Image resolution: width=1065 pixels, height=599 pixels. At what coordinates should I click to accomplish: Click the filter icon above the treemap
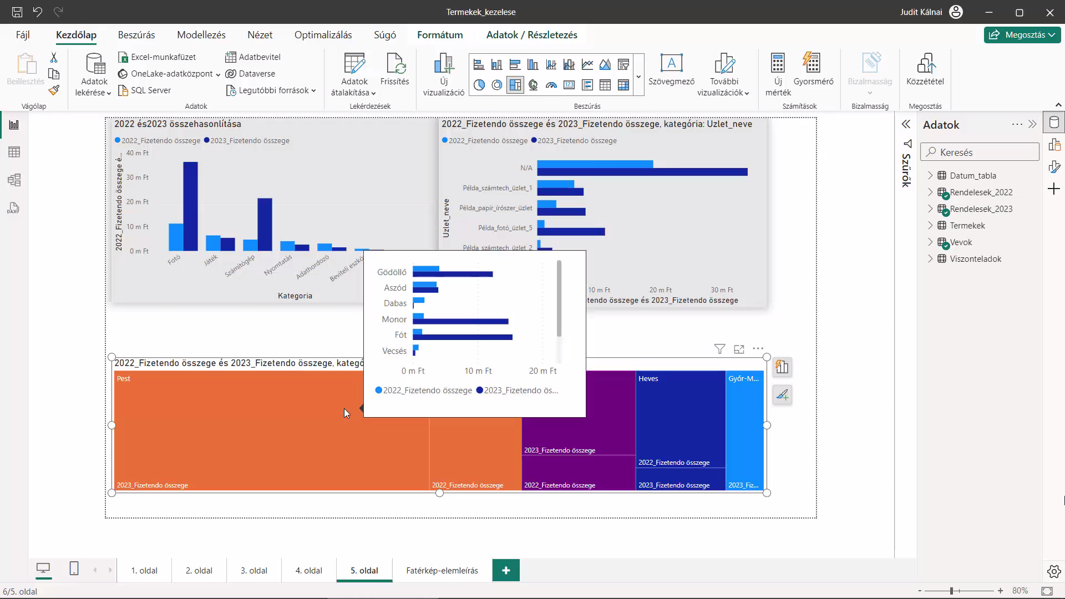click(719, 349)
